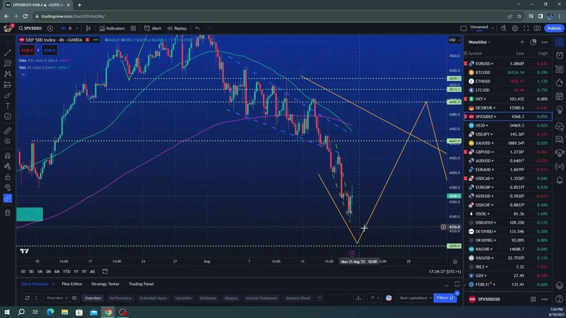Create an Alert from the toolbar

153,28
